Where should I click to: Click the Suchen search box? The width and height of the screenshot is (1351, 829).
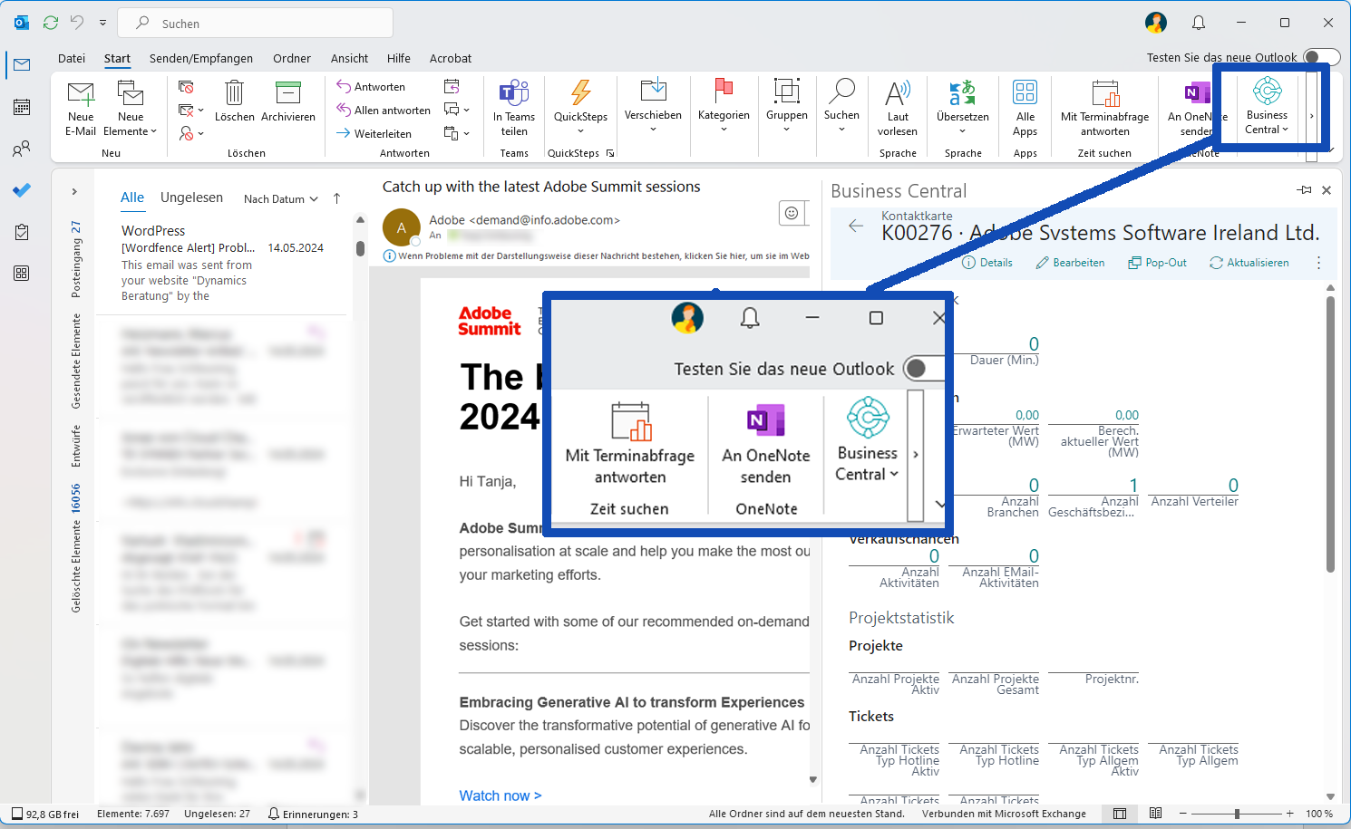point(257,23)
